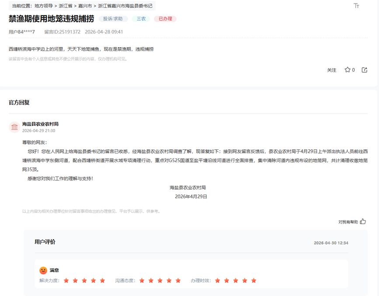379x296 pixels.
Task: Follow the post via 关注 button
Action: [x=332, y=70]
